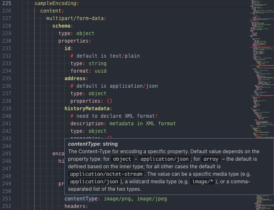
Task: Click 'type: object' on line 229
Action: (76, 33)
